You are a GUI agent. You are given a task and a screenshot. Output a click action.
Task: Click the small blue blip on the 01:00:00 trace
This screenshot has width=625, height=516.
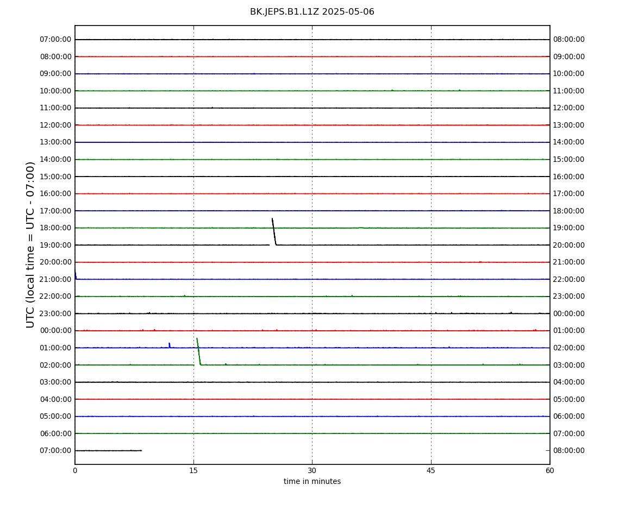(x=170, y=345)
